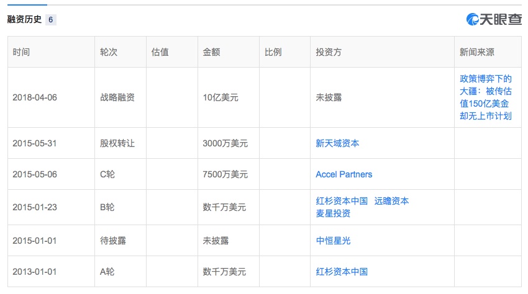Click the 天眼查 logo
Image resolution: width=528 pixels, height=294 pixels.
494,19
